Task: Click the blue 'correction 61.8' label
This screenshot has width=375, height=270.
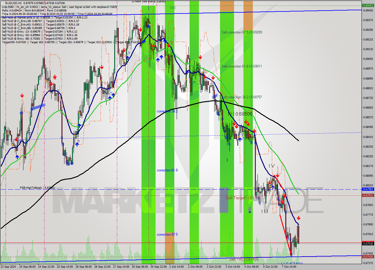Action: [x=167, y=170]
